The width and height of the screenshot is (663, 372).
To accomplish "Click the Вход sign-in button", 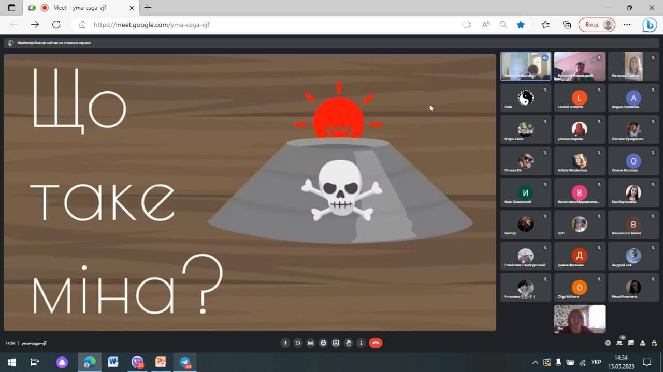I will pos(597,24).
